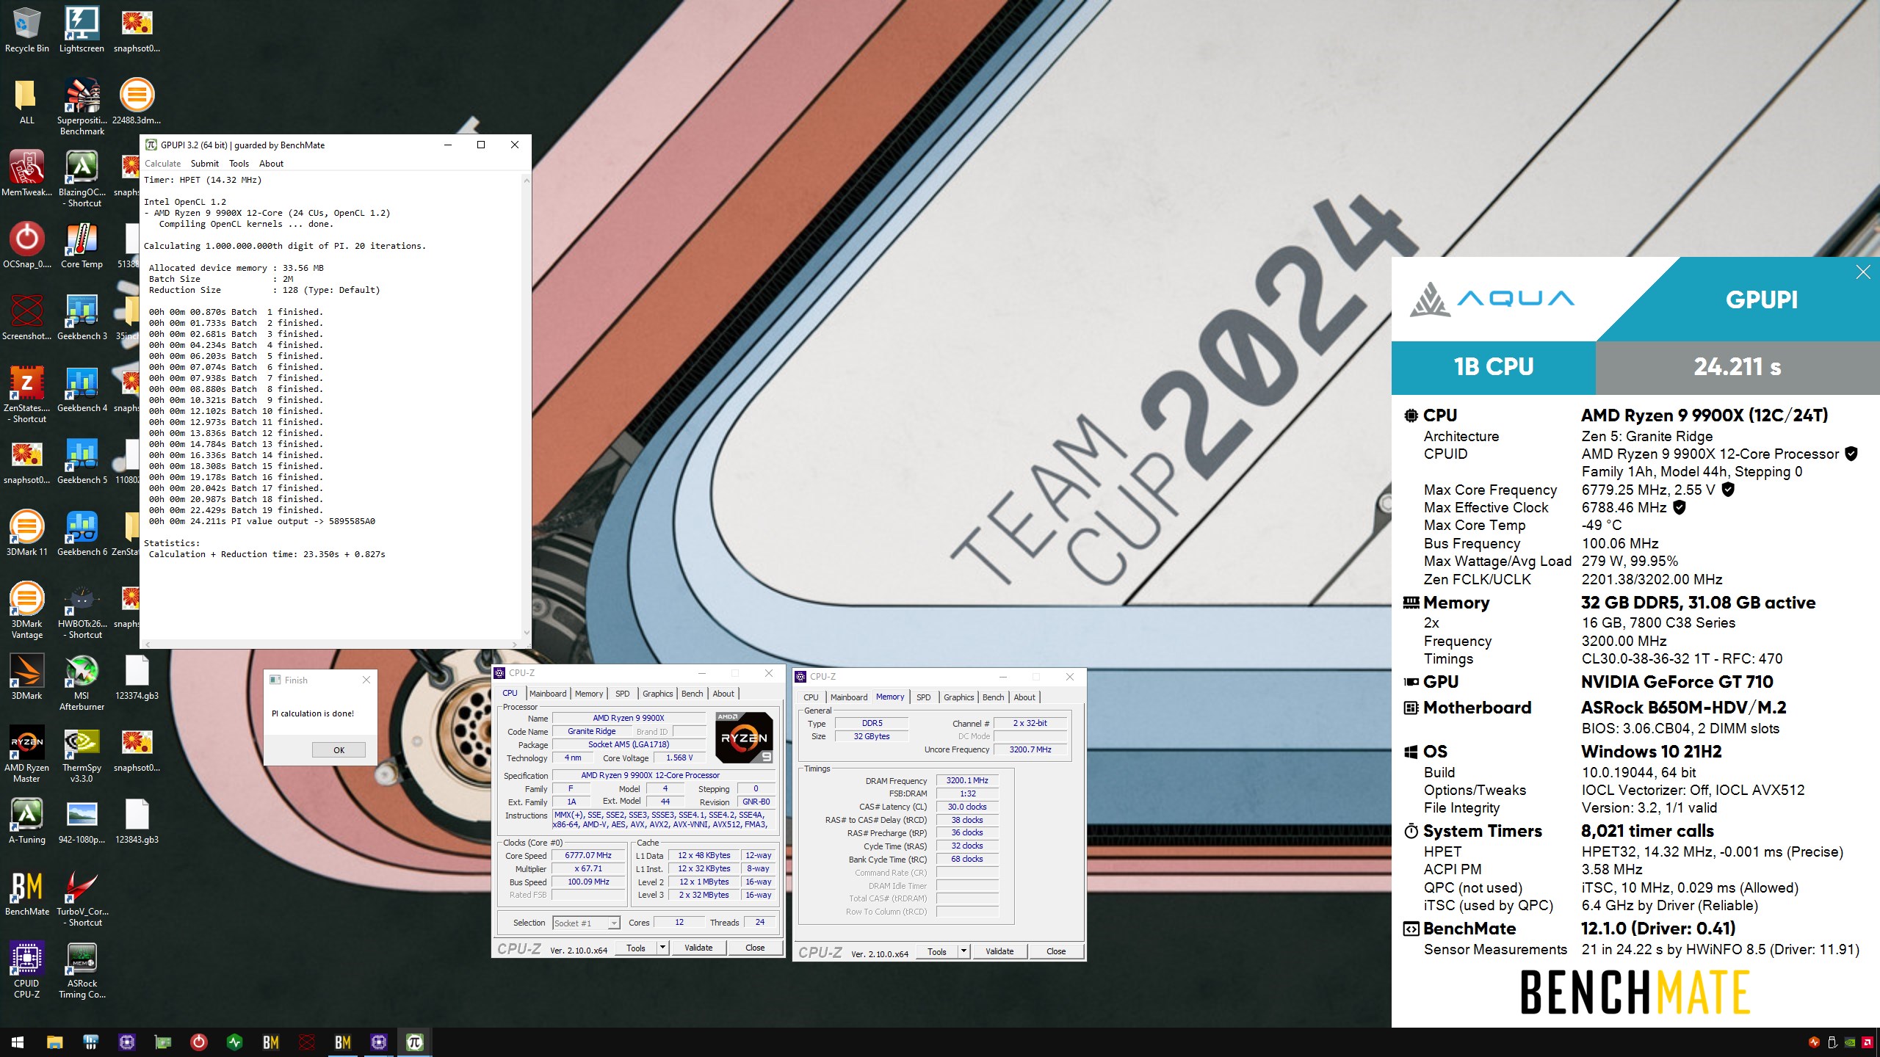Open 123843.gb3 file on desktop
Image resolution: width=1880 pixels, height=1057 pixels.
(x=137, y=821)
